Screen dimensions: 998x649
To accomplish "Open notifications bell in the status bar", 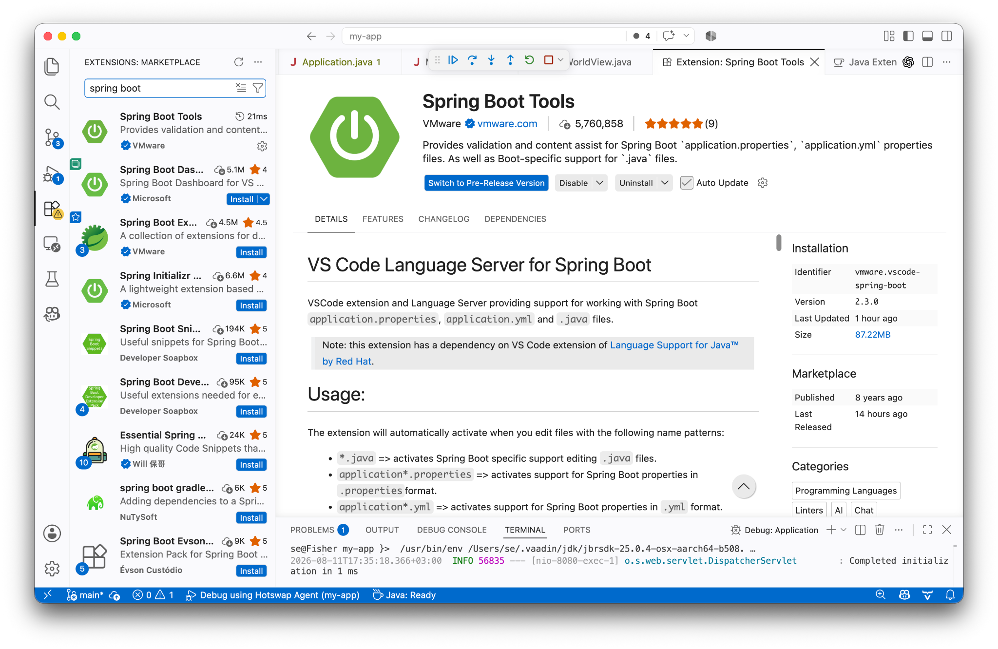I will coord(950,595).
